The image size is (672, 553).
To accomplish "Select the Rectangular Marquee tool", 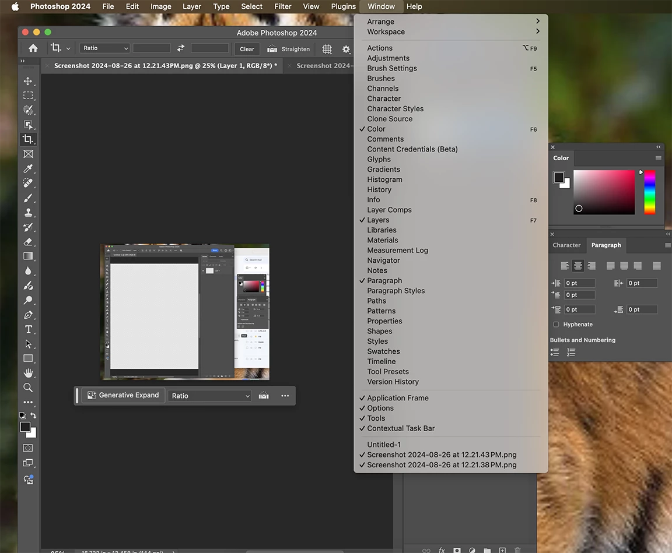I will (x=28, y=96).
